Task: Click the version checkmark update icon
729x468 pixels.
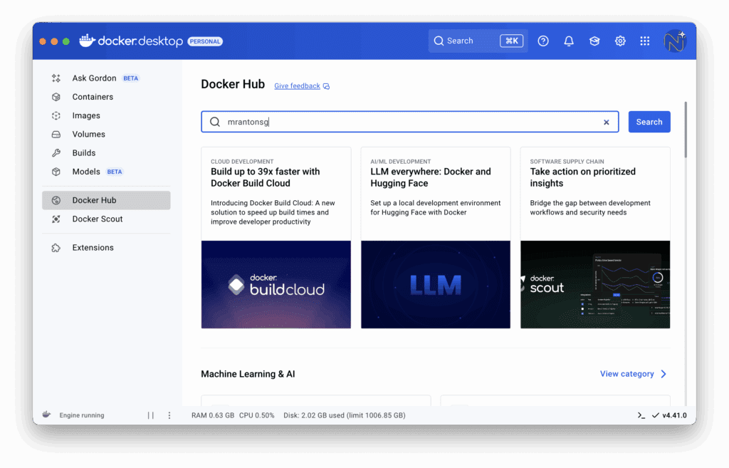Action: (655, 415)
